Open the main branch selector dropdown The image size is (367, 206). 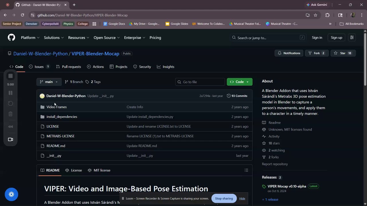point(49,82)
